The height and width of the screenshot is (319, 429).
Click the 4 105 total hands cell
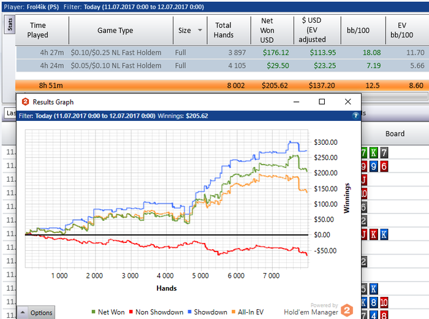237,66
